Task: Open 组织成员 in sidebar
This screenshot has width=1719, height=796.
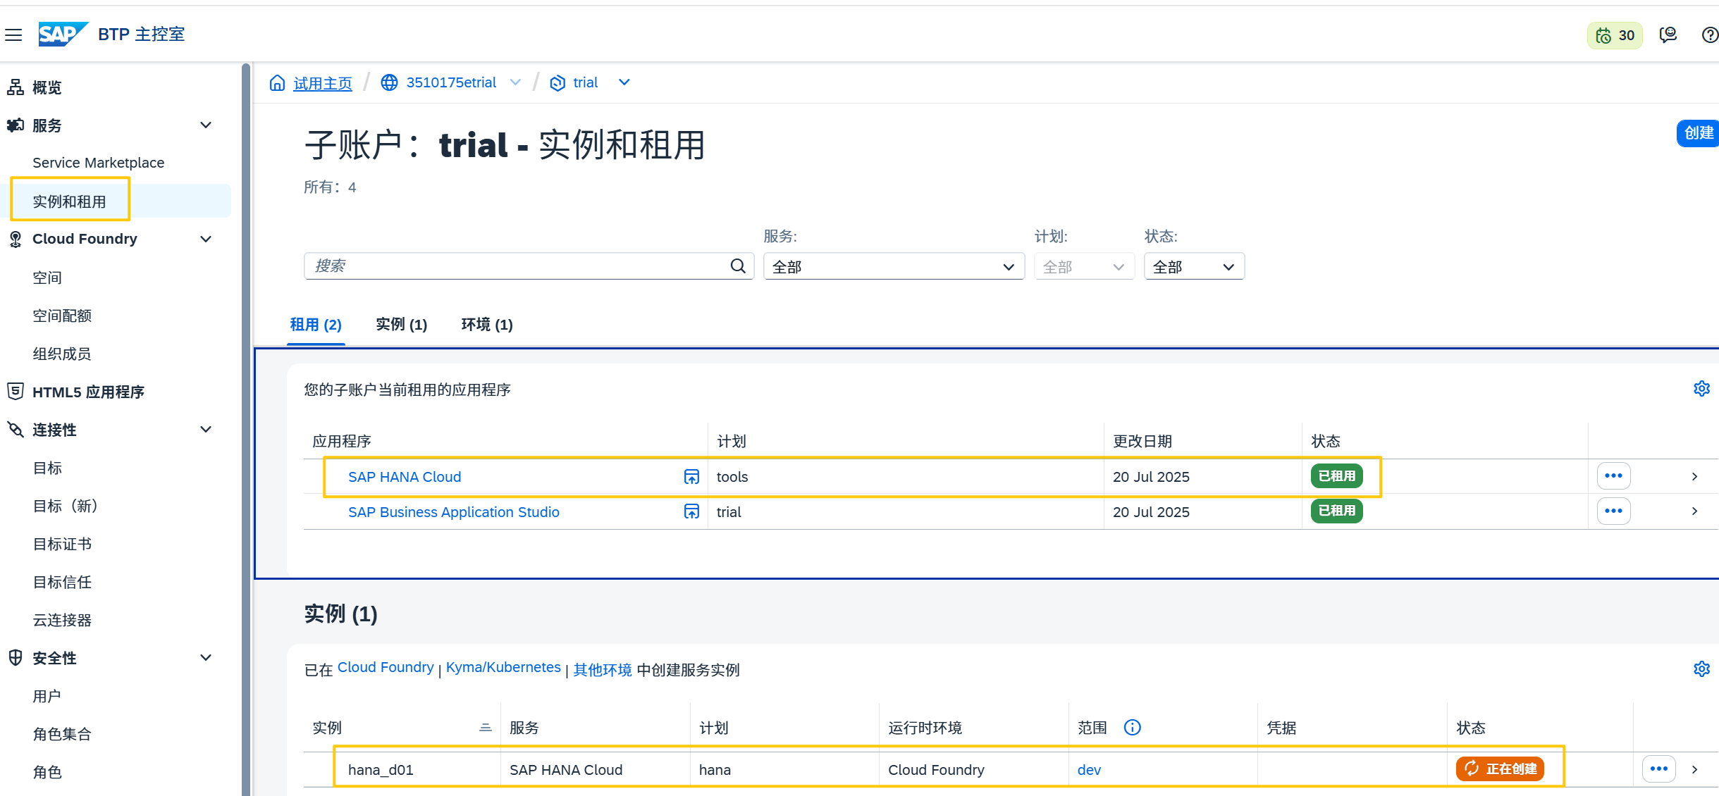Action: click(x=62, y=354)
